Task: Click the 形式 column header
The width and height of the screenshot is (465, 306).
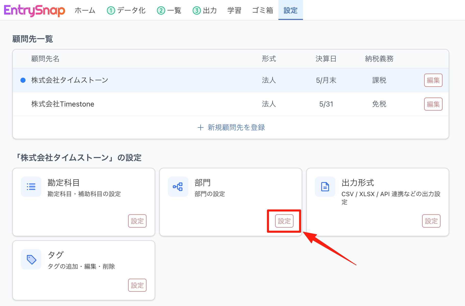Action: pyautogui.click(x=269, y=59)
